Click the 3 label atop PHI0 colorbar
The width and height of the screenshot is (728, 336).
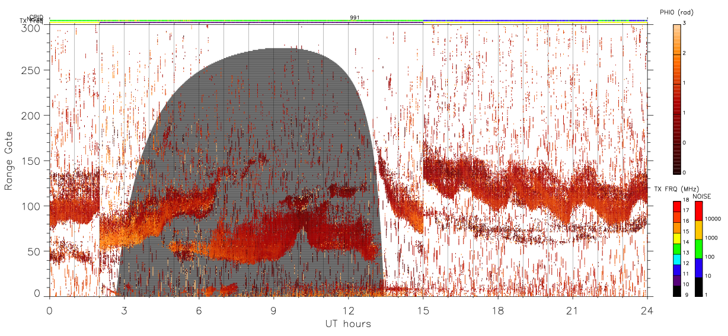[x=684, y=23]
